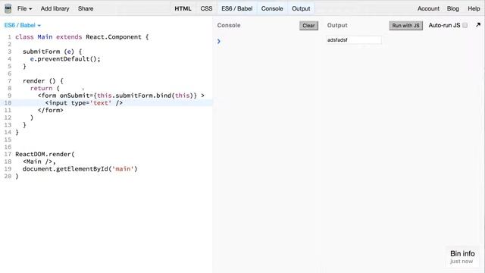
Task: Click the Run with JS button
Action: click(405, 25)
